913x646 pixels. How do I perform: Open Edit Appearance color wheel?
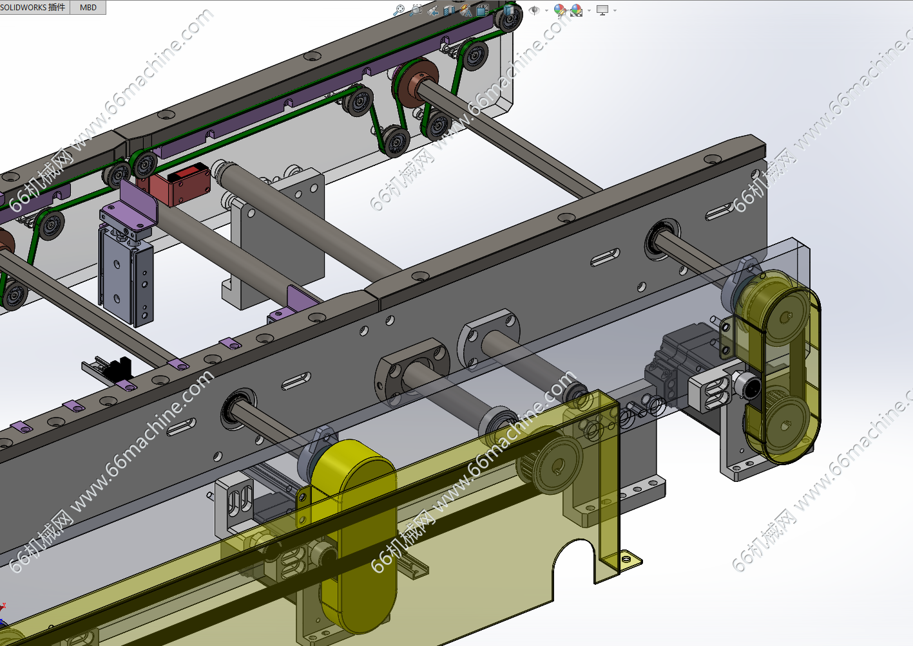559,10
